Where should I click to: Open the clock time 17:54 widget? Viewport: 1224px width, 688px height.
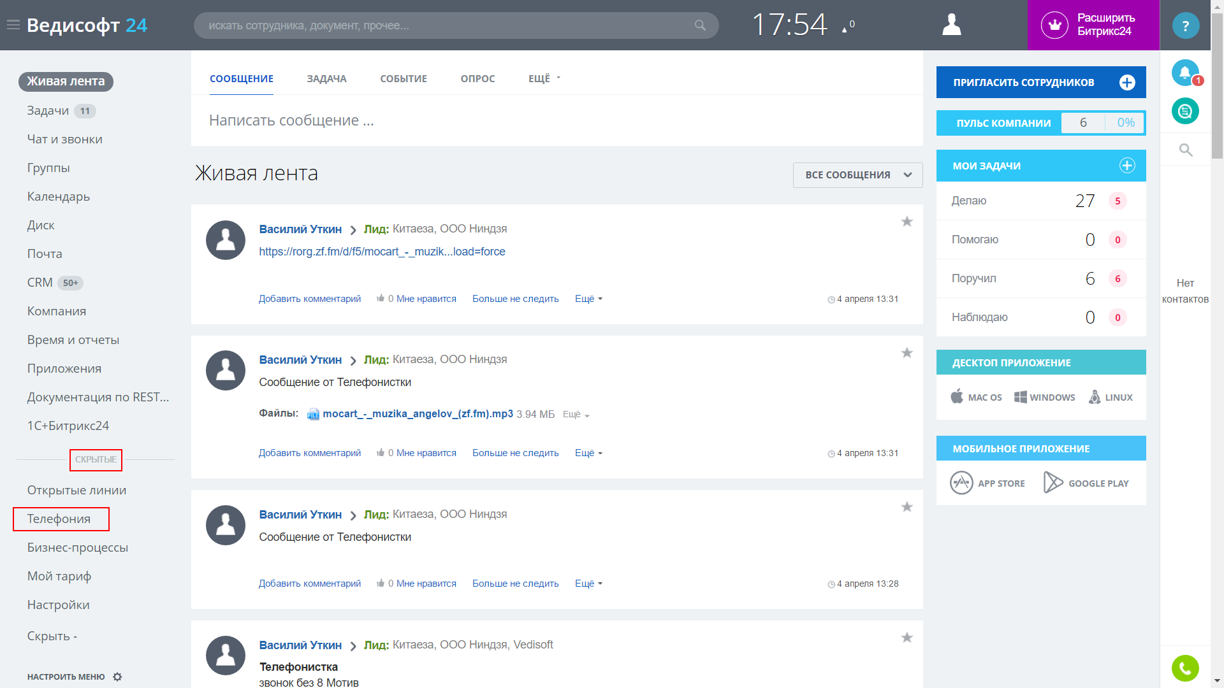click(x=789, y=25)
